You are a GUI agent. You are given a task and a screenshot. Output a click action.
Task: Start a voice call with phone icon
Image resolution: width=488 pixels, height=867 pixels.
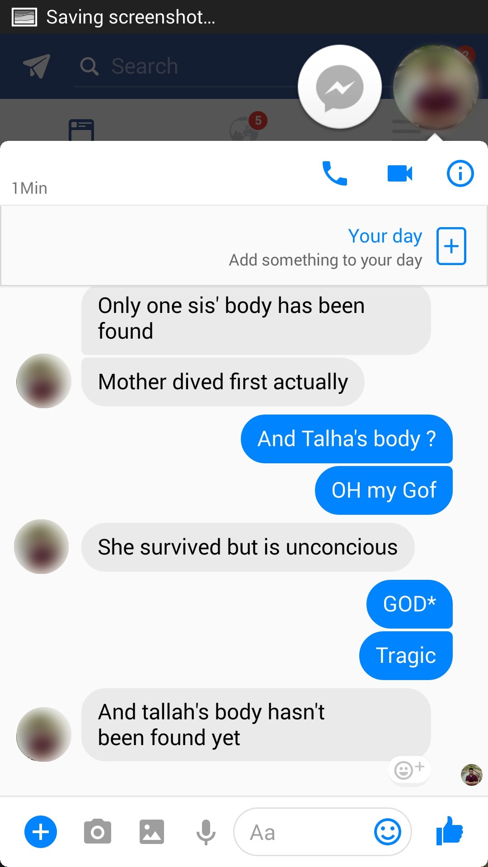tap(334, 173)
